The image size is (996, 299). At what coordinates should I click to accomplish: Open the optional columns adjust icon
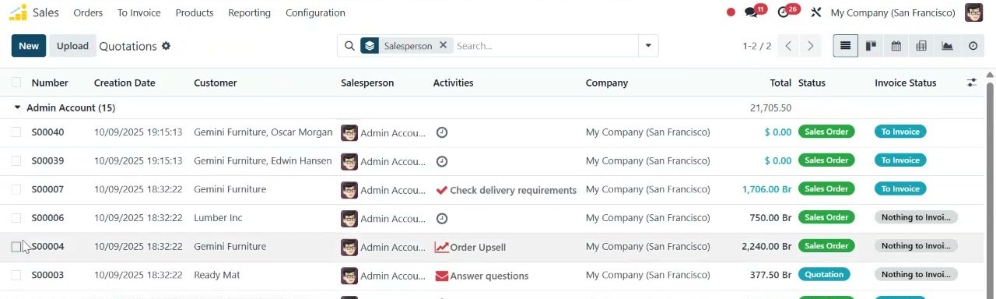pyautogui.click(x=972, y=83)
